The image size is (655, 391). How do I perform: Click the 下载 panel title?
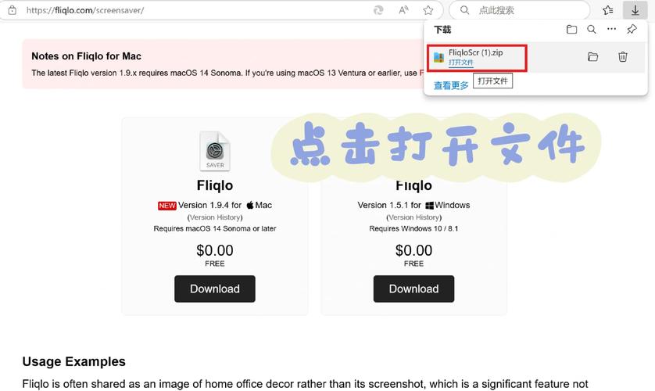click(442, 30)
